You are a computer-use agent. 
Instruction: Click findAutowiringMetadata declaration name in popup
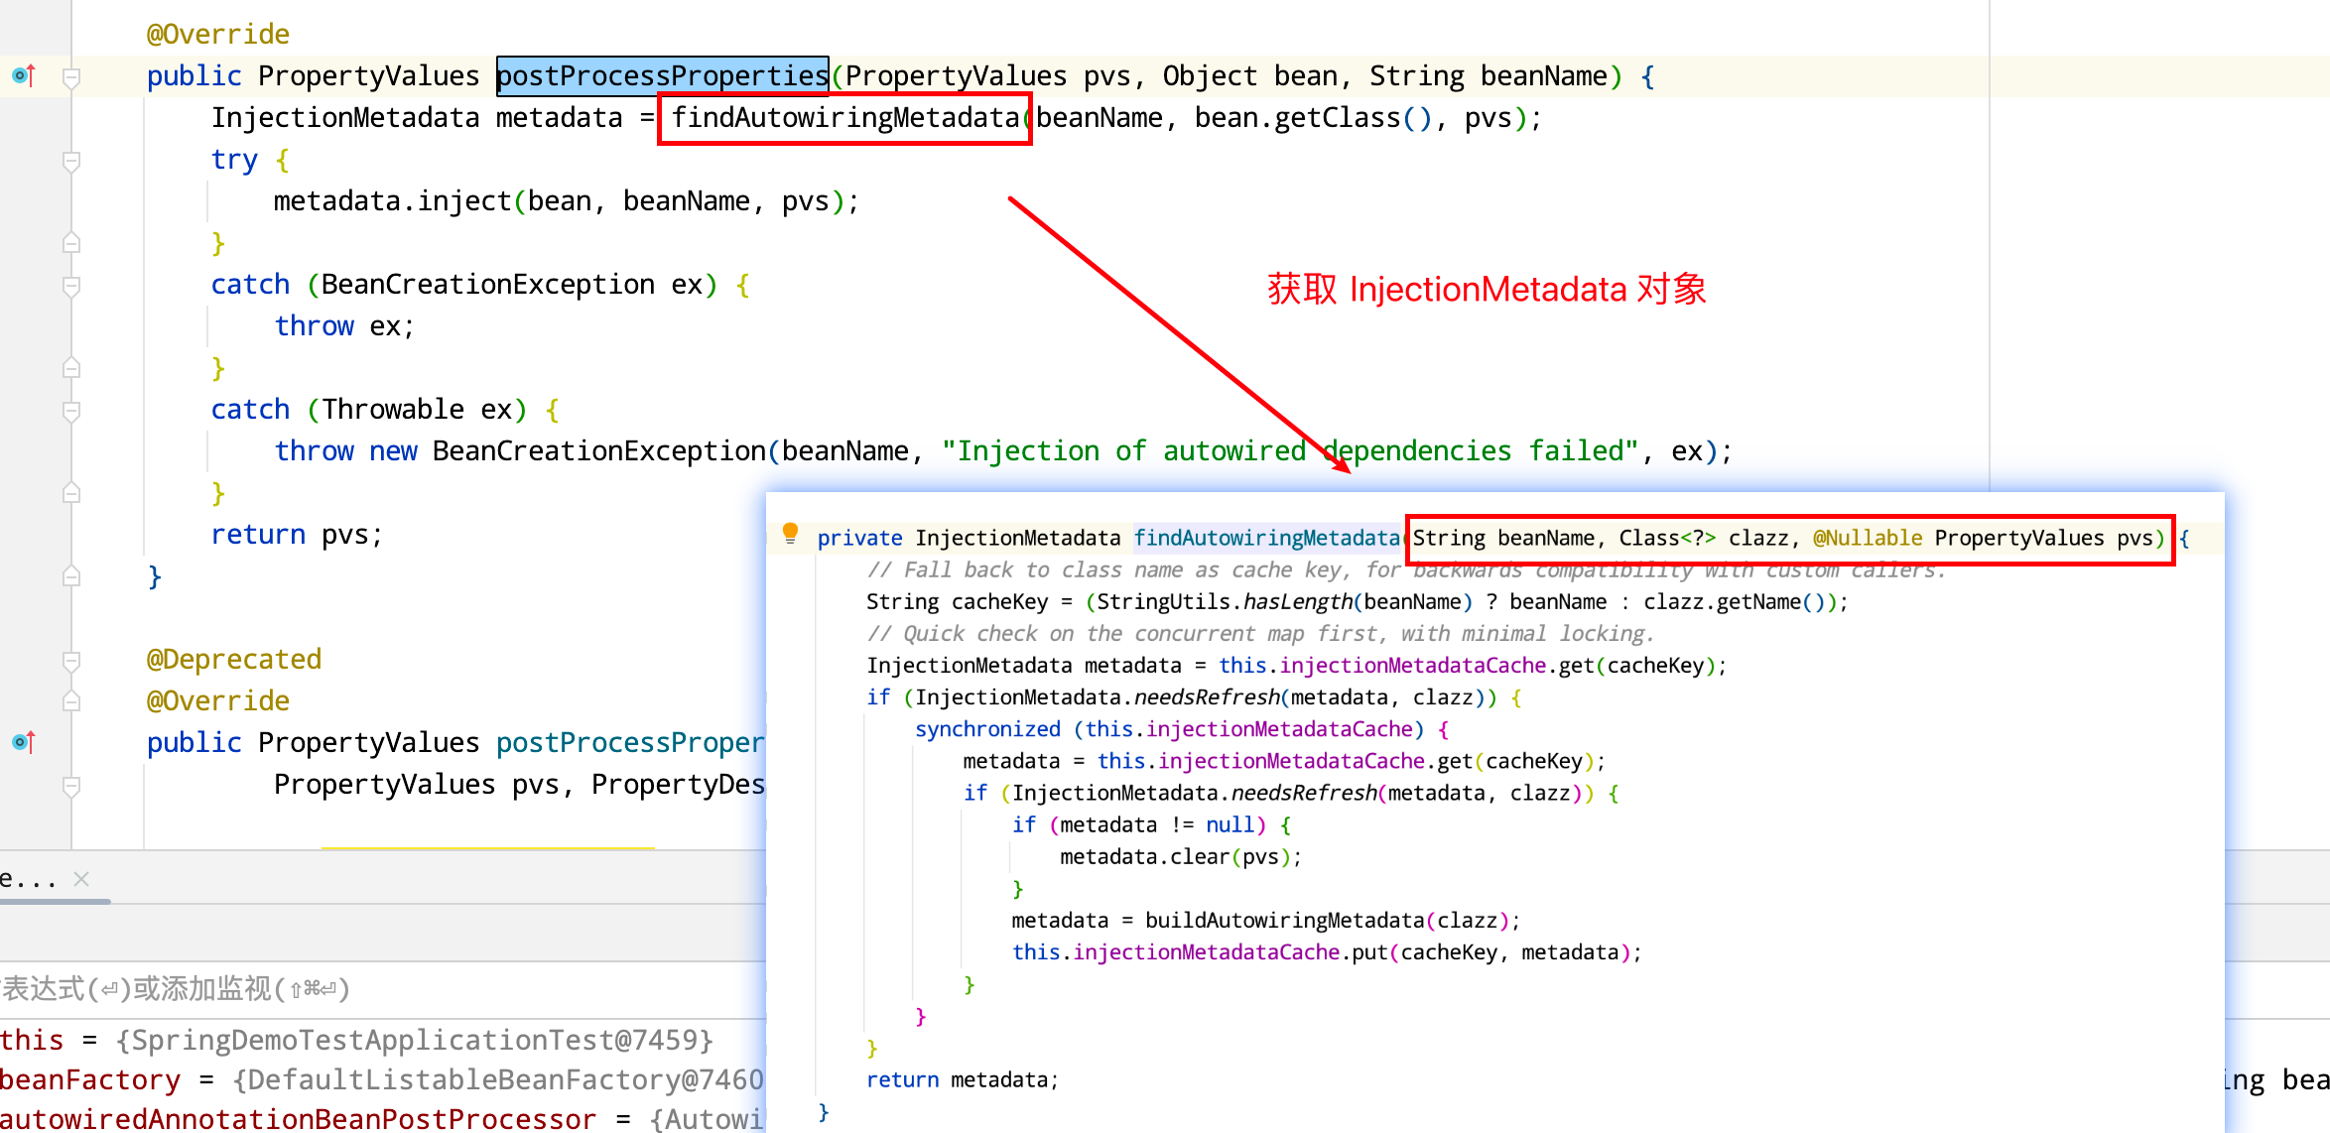pyautogui.click(x=1266, y=538)
